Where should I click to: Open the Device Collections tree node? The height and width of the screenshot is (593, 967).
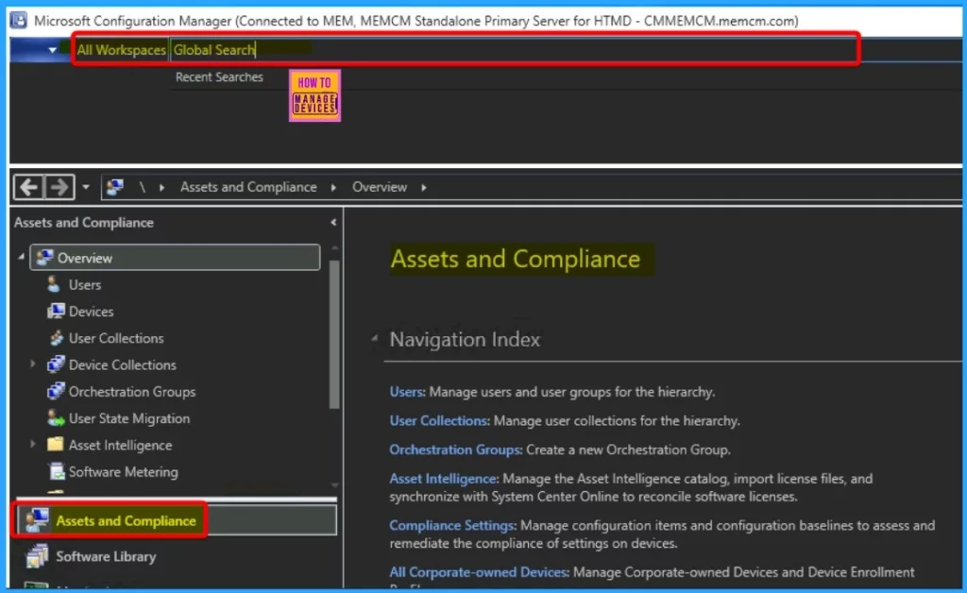(x=122, y=364)
